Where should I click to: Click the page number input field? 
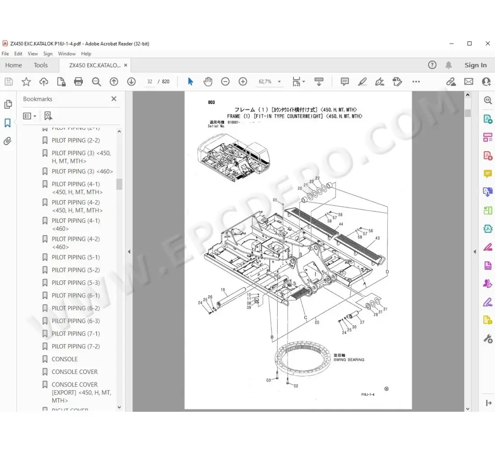point(150,82)
